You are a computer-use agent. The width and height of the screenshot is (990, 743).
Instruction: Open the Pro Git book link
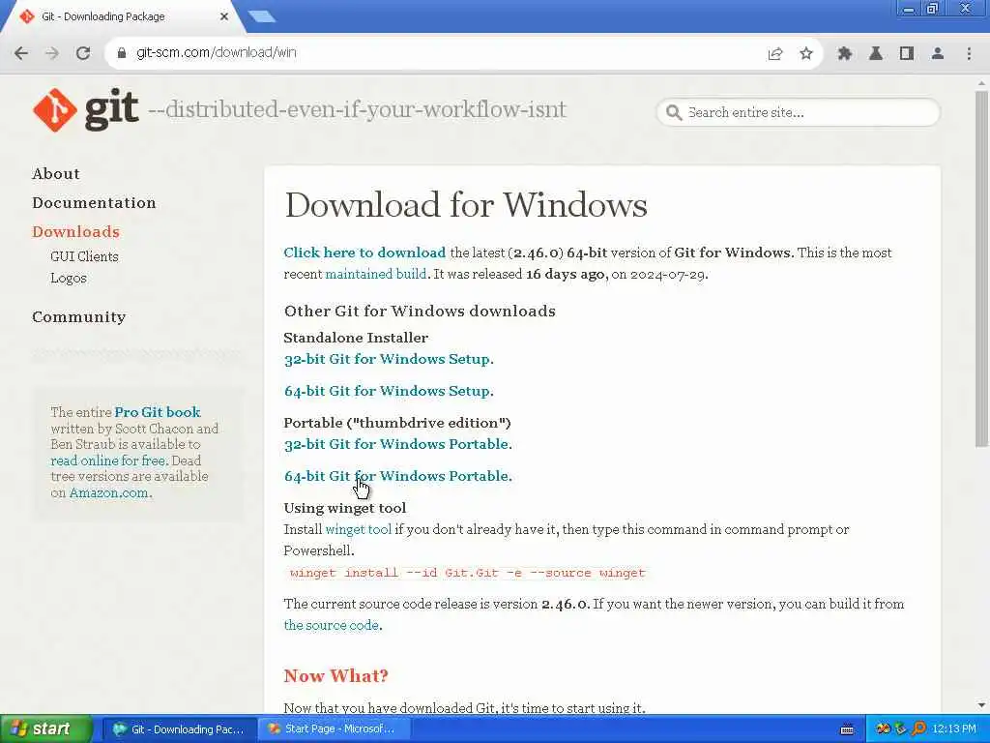(158, 412)
